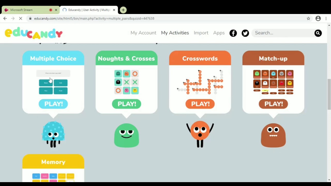
Task: Play the Crosswords game
Action: click(200, 104)
